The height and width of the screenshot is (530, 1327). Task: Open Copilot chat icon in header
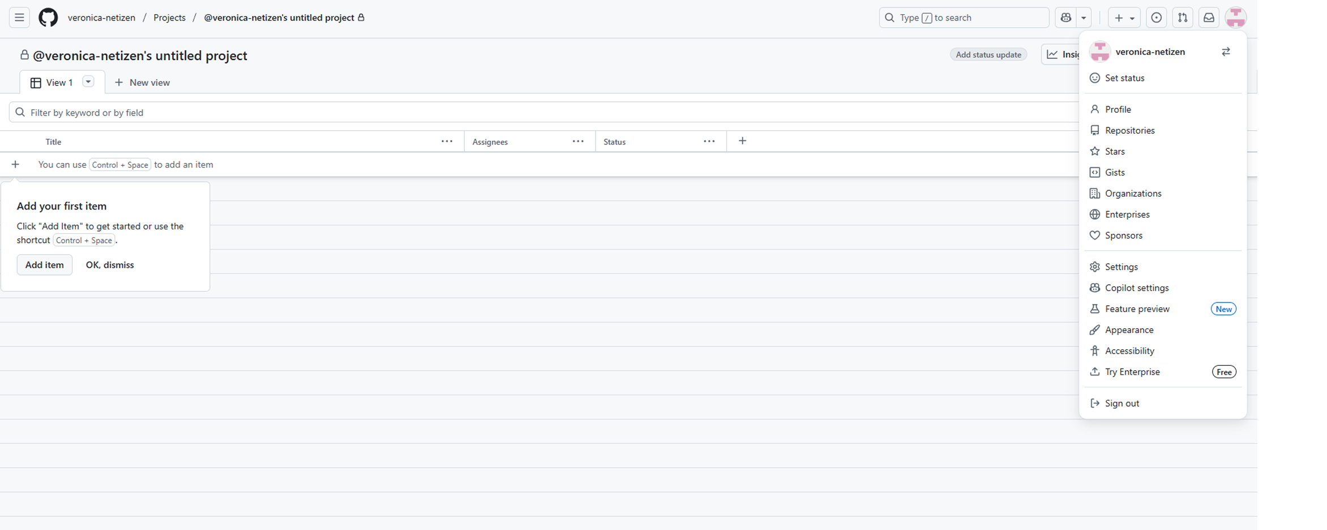pyautogui.click(x=1065, y=18)
